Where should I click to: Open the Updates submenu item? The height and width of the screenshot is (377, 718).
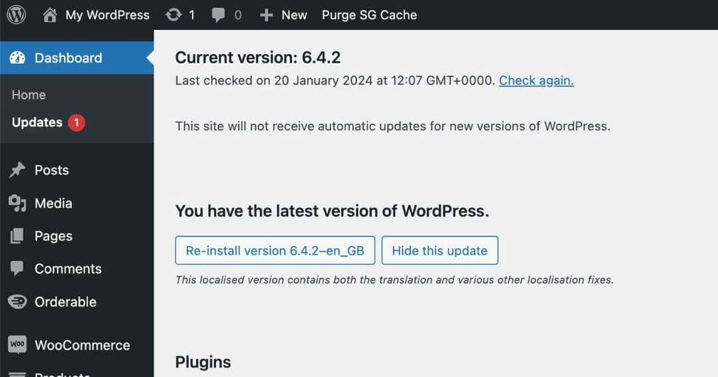[x=37, y=122]
